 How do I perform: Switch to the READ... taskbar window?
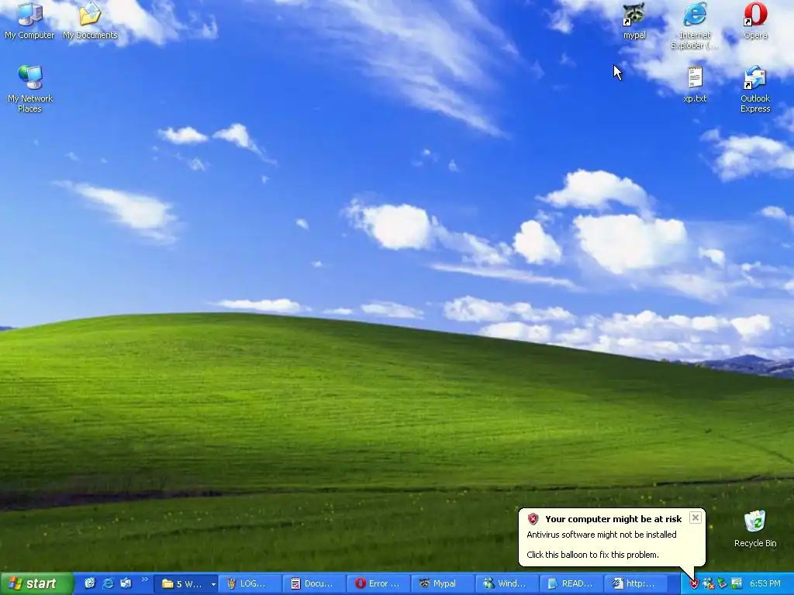pyautogui.click(x=571, y=584)
